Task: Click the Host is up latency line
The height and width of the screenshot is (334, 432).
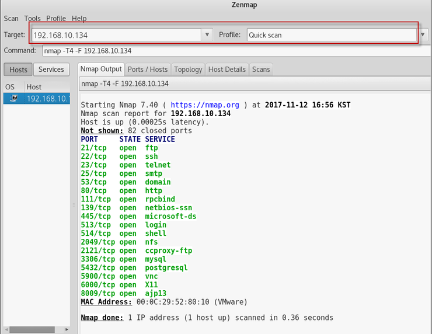Action: [x=145, y=122]
